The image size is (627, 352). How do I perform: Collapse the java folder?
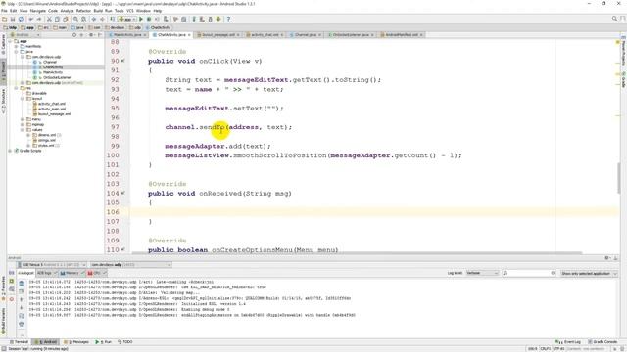(x=17, y=52)
